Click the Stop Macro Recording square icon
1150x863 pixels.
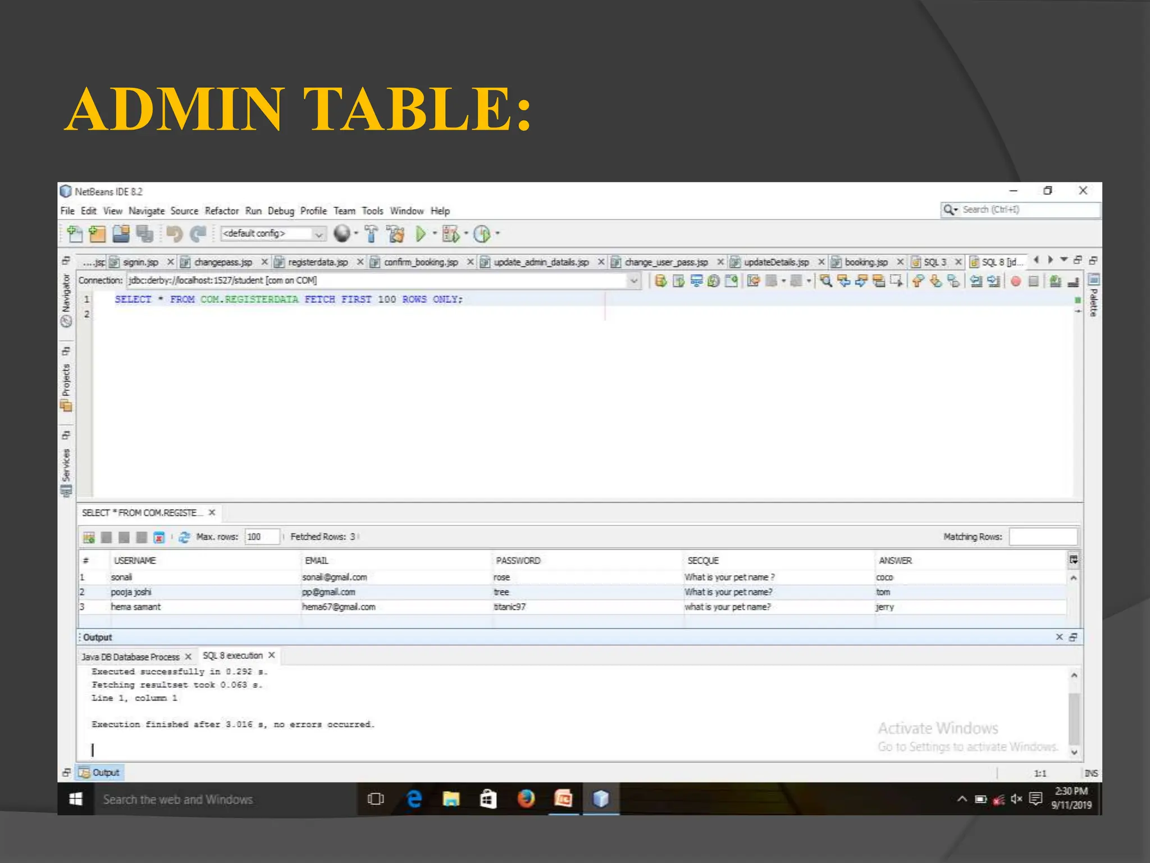pyautogui.click(x=1033, y=281)
